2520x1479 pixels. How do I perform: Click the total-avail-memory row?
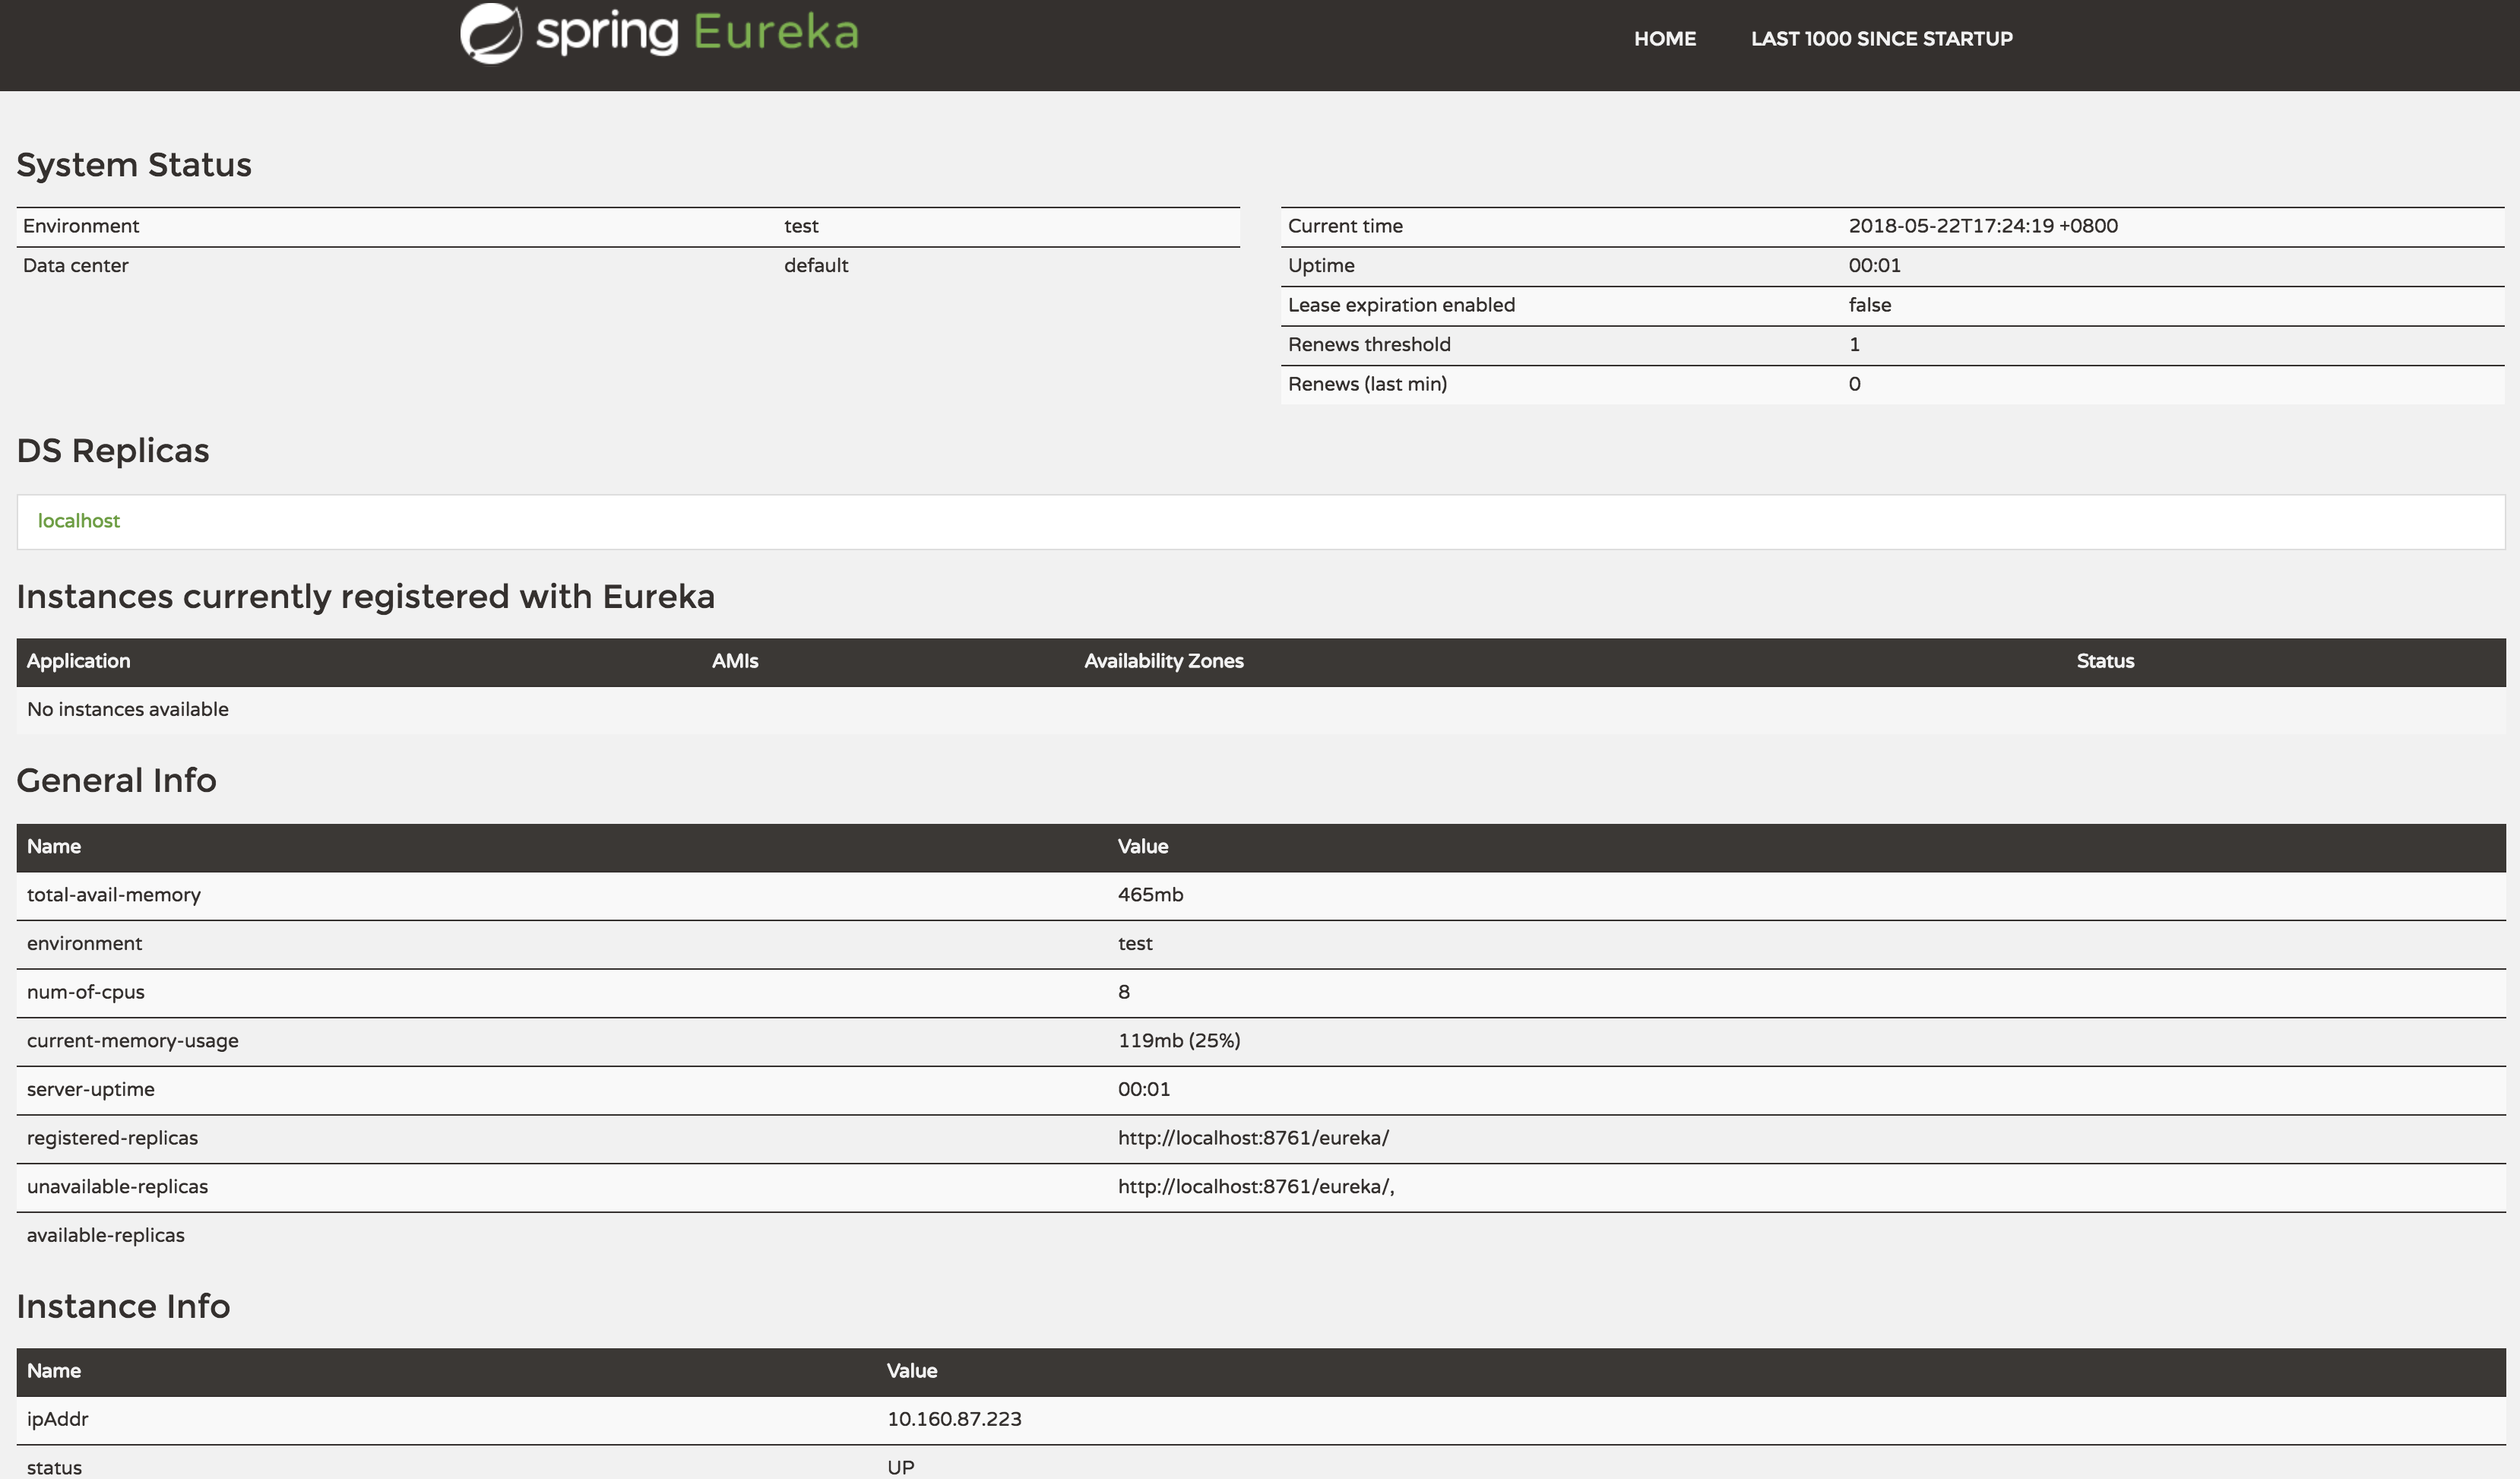pyautogui.click(x=114, y=895)
